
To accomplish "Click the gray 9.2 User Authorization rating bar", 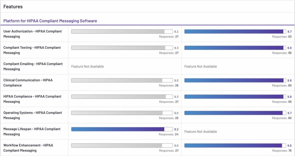I will (x=122, y=32).
